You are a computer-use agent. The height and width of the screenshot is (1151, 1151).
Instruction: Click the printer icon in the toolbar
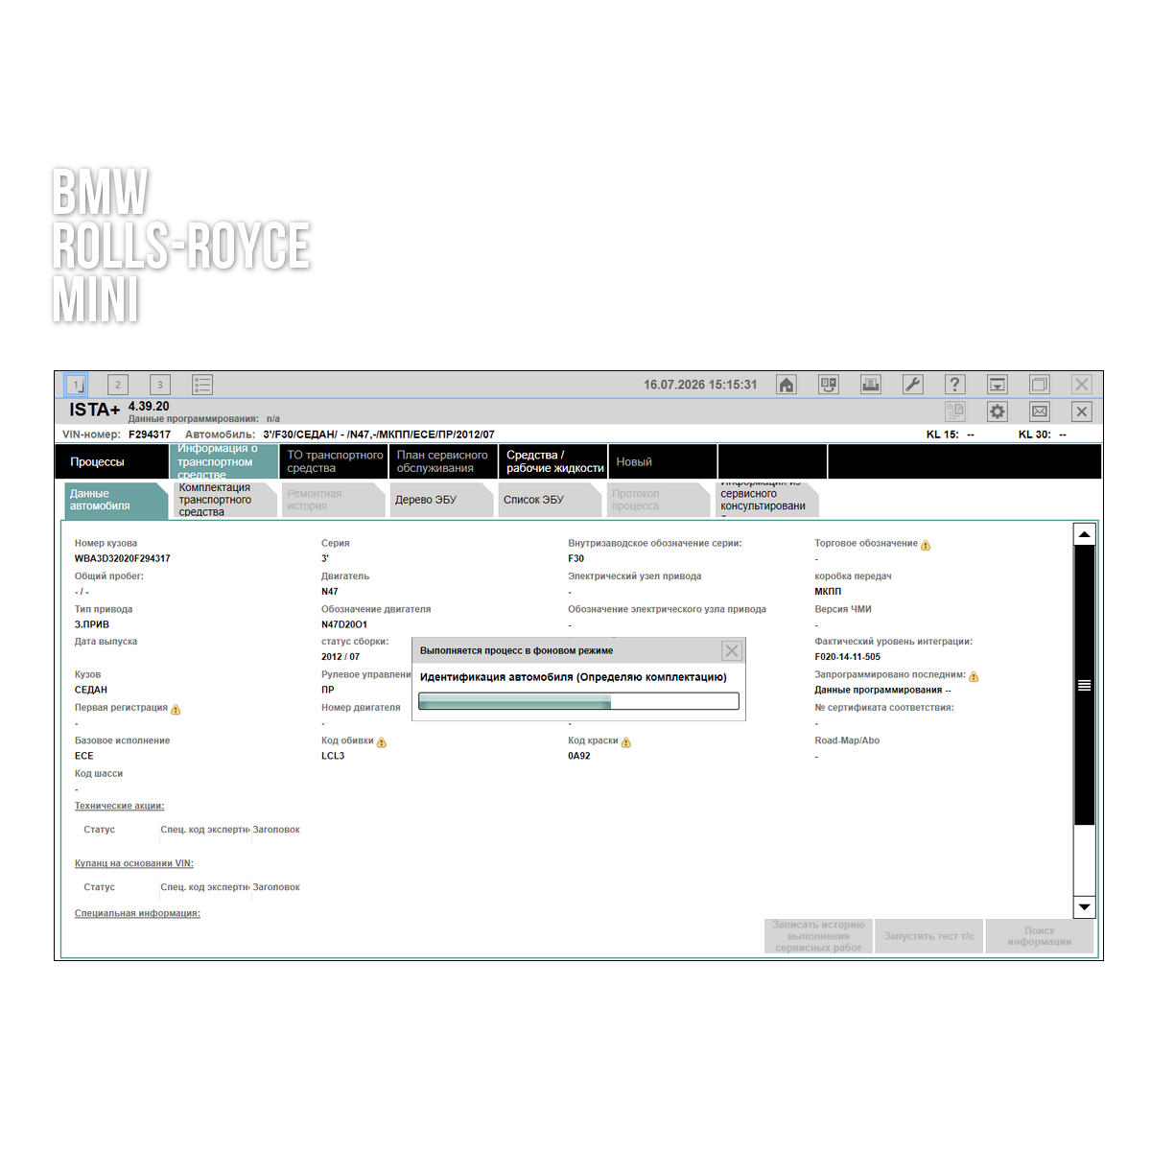tap(871, 385)
